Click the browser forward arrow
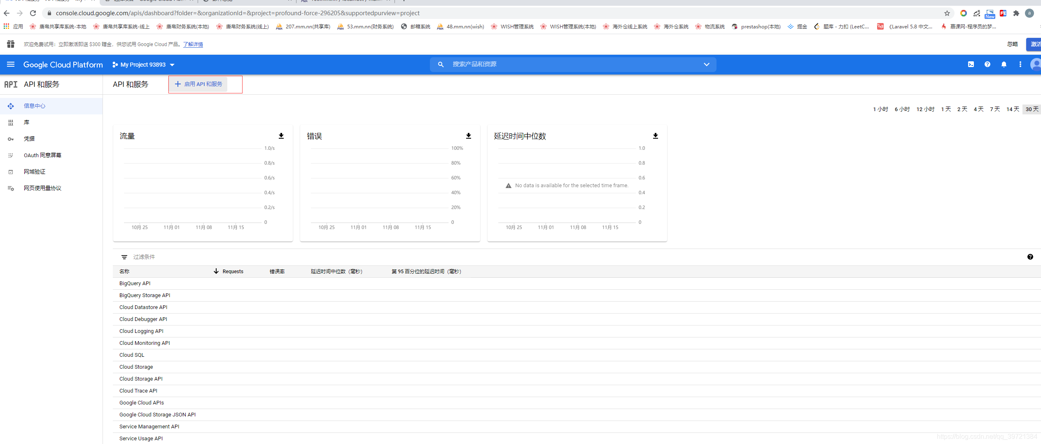 point(20,13)
